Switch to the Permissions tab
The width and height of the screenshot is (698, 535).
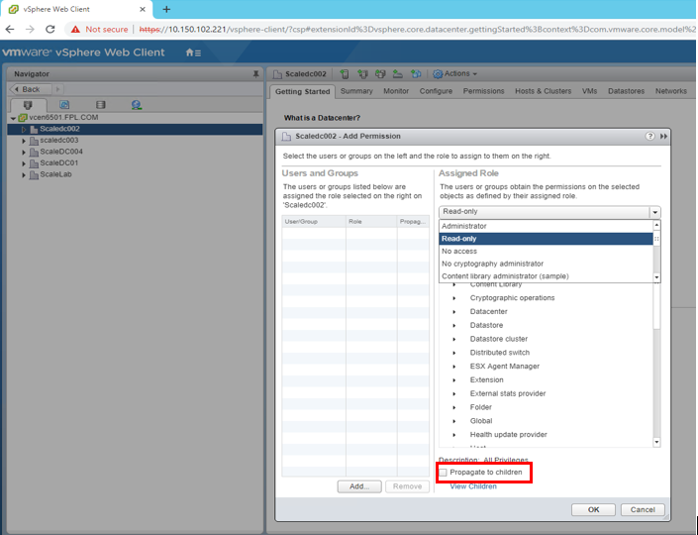point(483,91)
